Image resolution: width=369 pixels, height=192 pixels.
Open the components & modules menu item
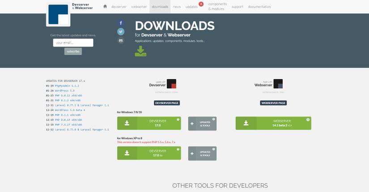217,7
